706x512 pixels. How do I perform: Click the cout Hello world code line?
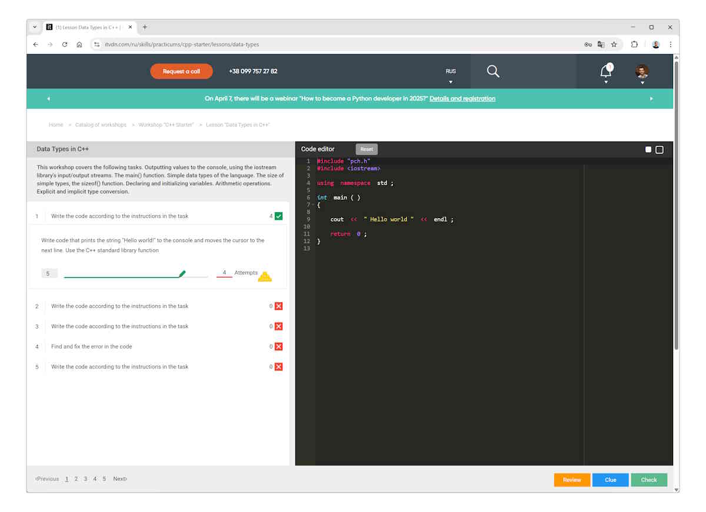[x=392, y=219]
